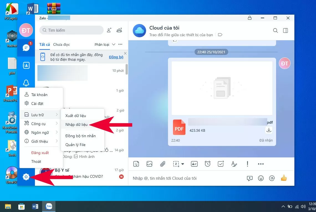Image resolution: width=316 pixels, height=212 pixels.
Task: Set a reminder using the alarm clock icon
Action: pos(208,164)
